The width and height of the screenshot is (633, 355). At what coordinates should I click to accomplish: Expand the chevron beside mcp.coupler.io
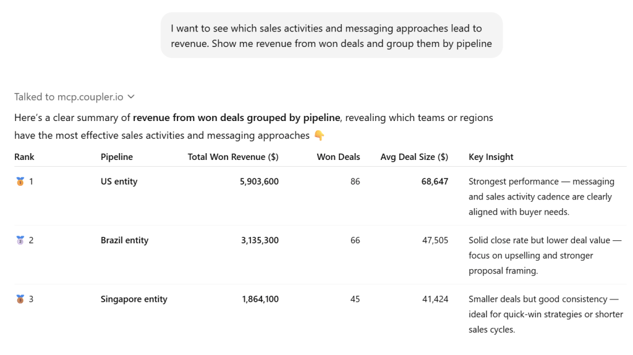[x=131, y=97]
